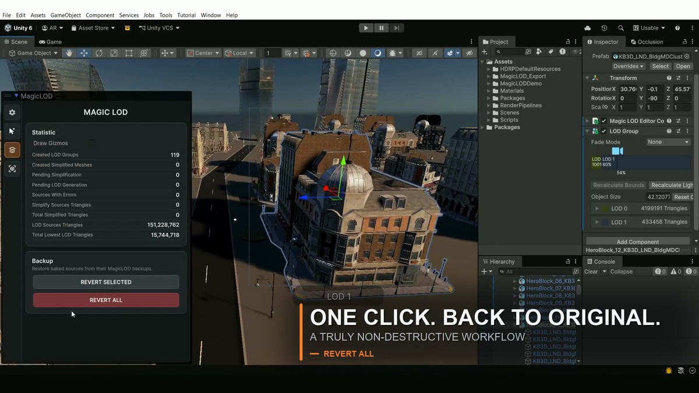Switch to the Occlusion tab

click(646, 42)
